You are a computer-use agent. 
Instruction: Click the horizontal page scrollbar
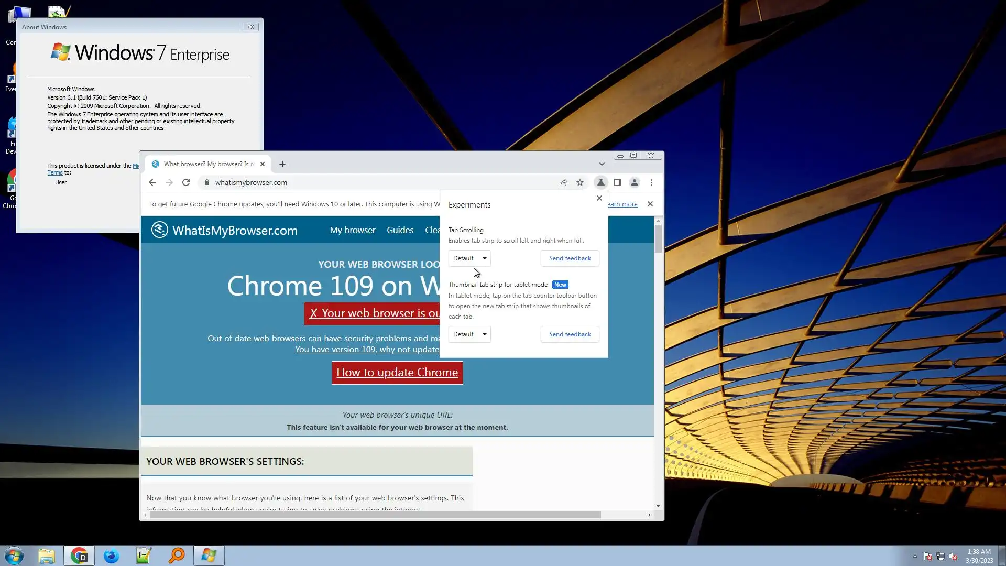375,515
